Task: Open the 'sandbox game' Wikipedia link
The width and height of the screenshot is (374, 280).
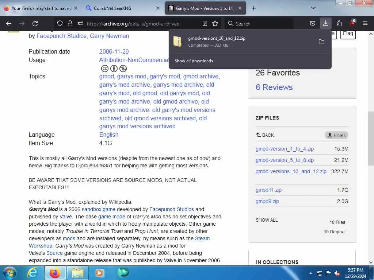Action: pos(99,210)
